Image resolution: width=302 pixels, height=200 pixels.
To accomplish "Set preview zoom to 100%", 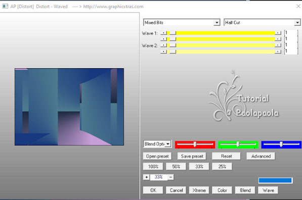I will tap(153, 167).
